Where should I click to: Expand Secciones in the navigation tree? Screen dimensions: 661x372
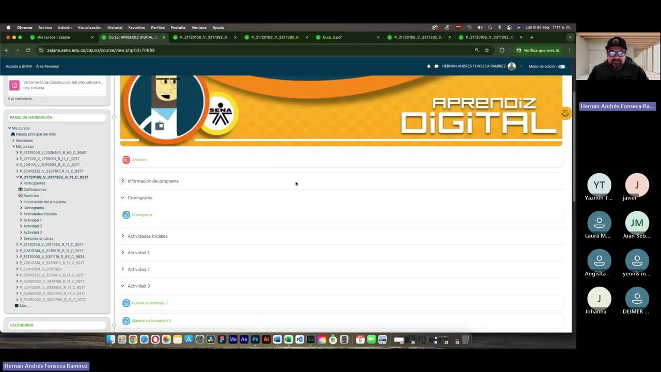click(13, 141)
